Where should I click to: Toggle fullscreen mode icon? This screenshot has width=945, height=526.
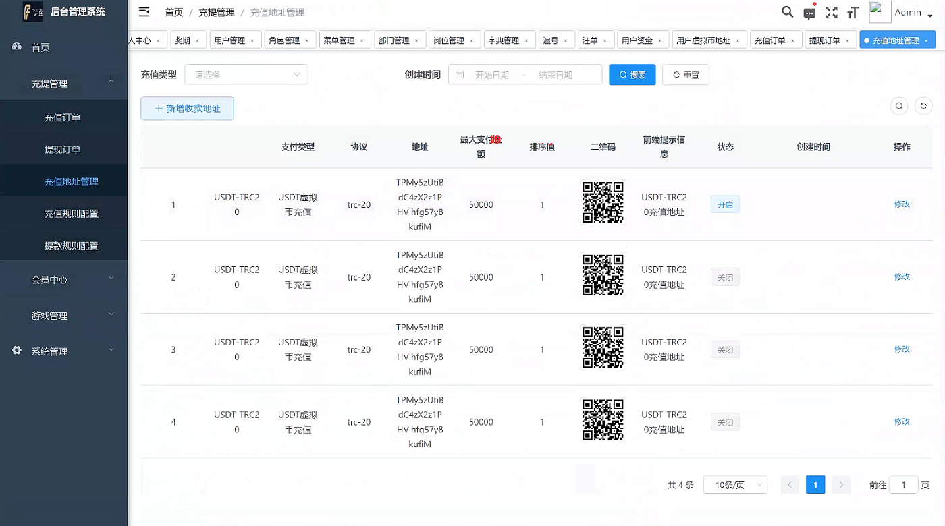pyautogui.click(x=832, y=13)
